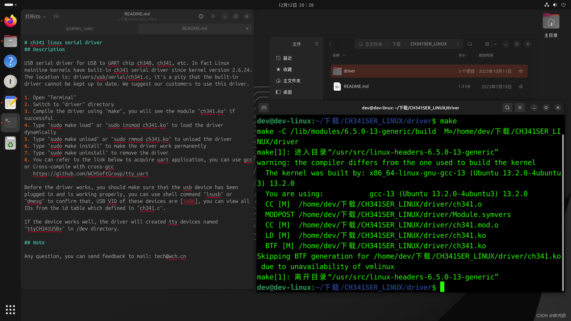The image size is (571, 321).
Task: Click the 大小 column header
Action: click(x=462, y=55)
